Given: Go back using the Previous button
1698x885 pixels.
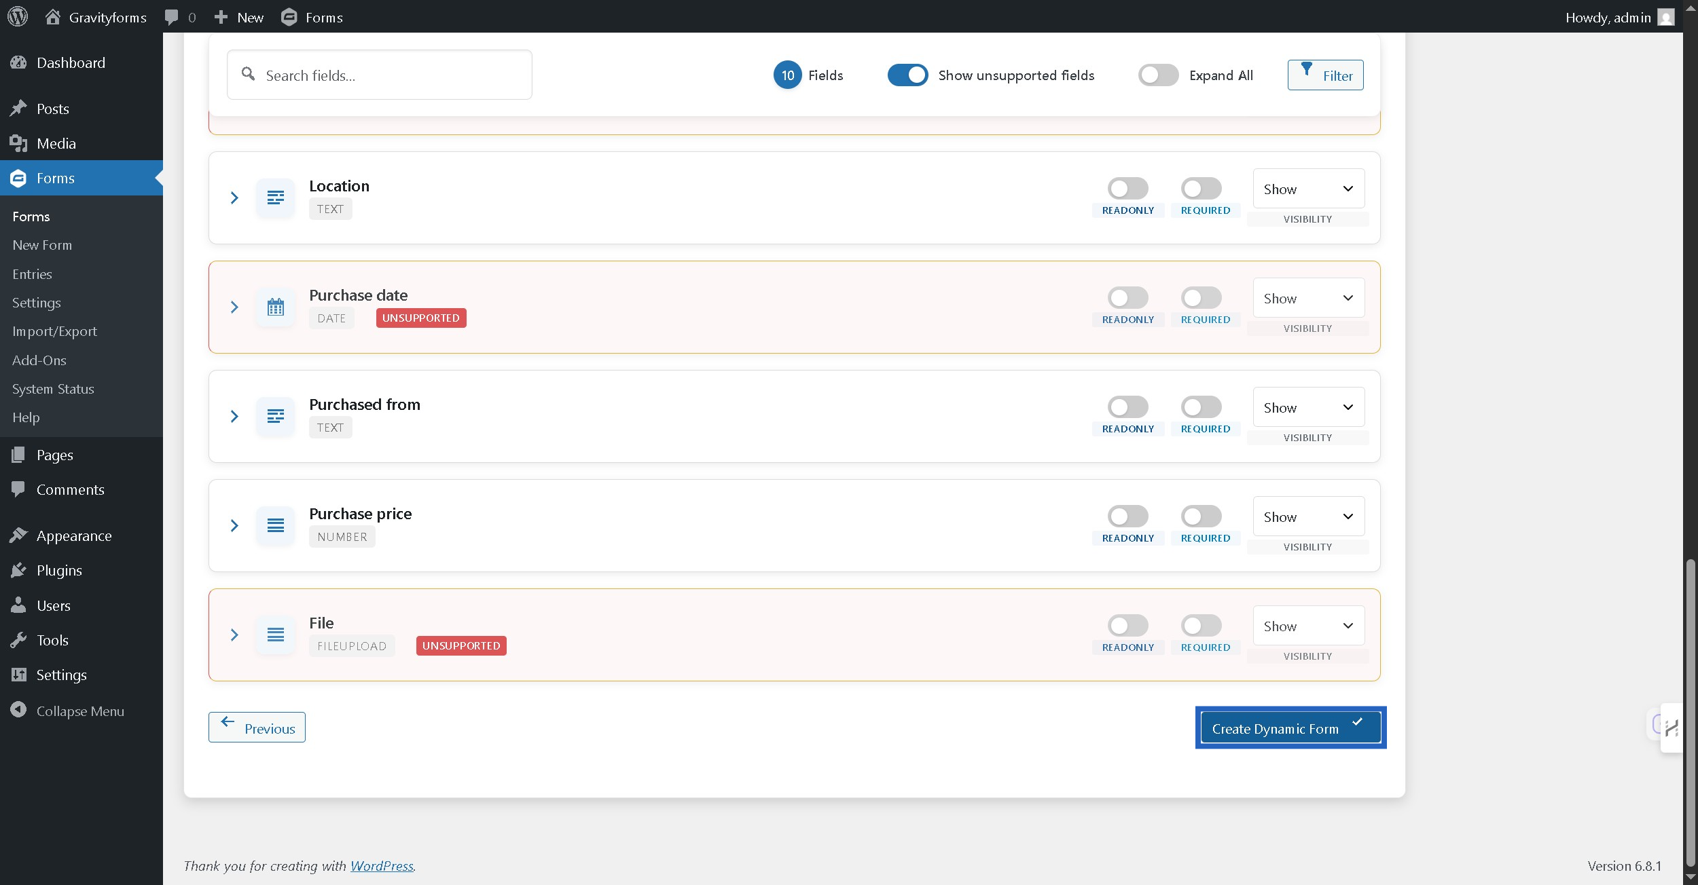Looking at the screenshot, I should coord(257,727).
